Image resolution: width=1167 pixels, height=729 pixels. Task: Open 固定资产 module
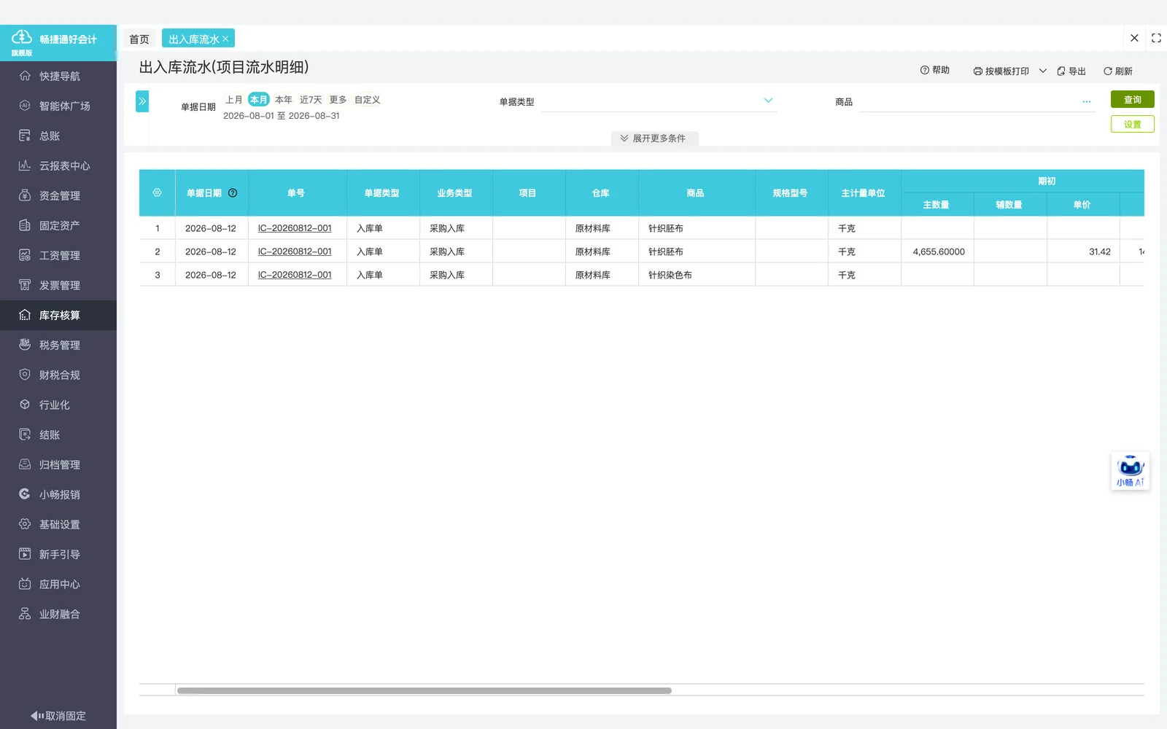click(58, 225)
